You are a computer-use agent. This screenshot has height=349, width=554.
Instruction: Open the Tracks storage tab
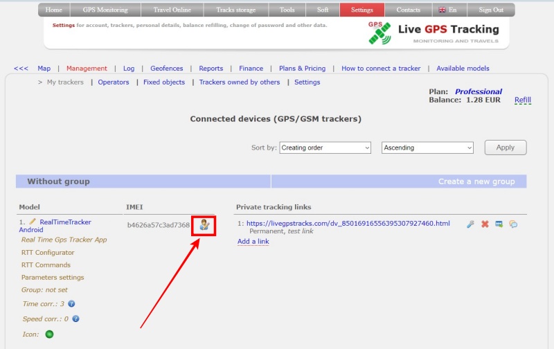(235, 10)
